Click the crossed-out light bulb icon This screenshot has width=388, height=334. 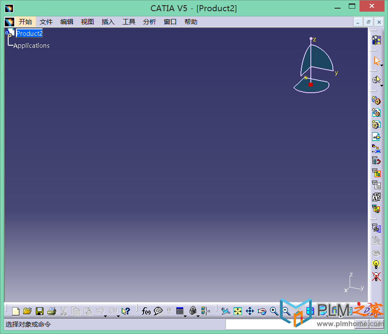click(x=376, y=277)
